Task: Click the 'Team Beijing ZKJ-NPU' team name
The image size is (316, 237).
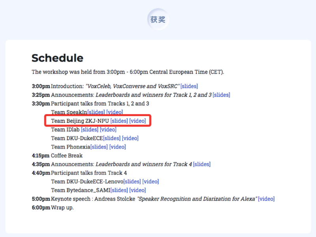Action: [80, 121]
